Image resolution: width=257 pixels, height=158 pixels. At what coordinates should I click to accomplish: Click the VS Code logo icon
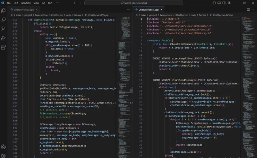tap(2, 3)
